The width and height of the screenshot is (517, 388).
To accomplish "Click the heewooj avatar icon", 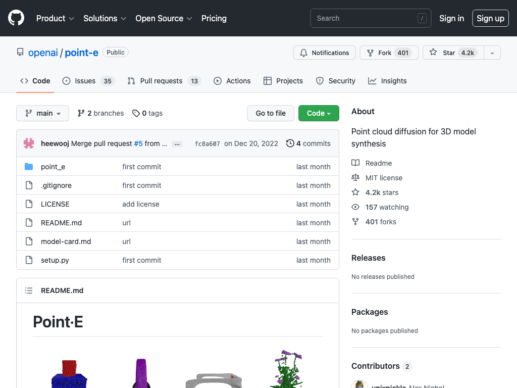I will tap(29, 143).
